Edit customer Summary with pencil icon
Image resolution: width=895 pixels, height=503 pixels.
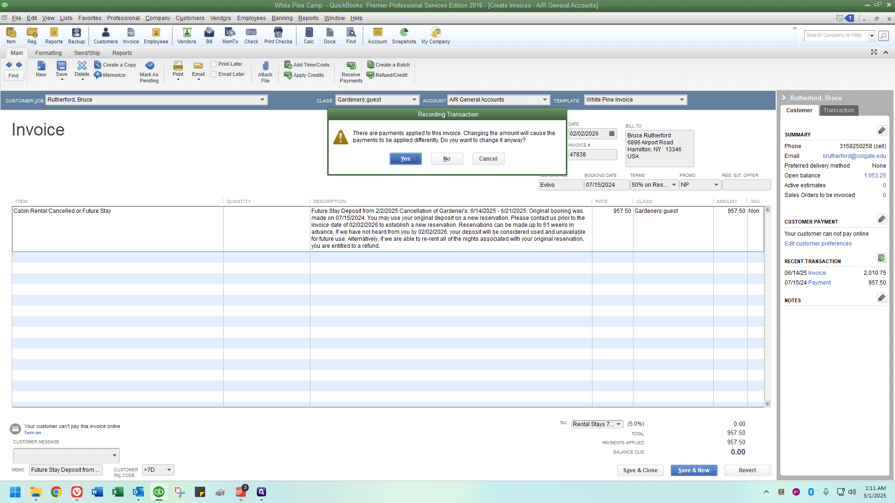(x=881, y=130)
